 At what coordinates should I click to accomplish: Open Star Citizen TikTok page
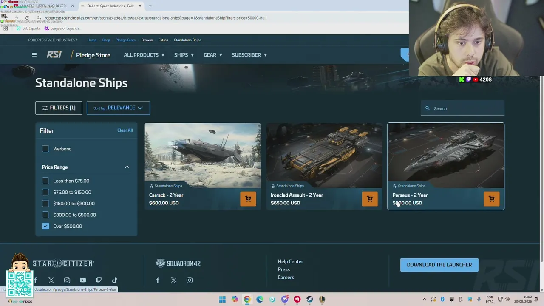115,280
